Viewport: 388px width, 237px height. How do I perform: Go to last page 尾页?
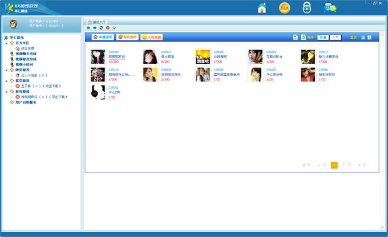point(362,165)
